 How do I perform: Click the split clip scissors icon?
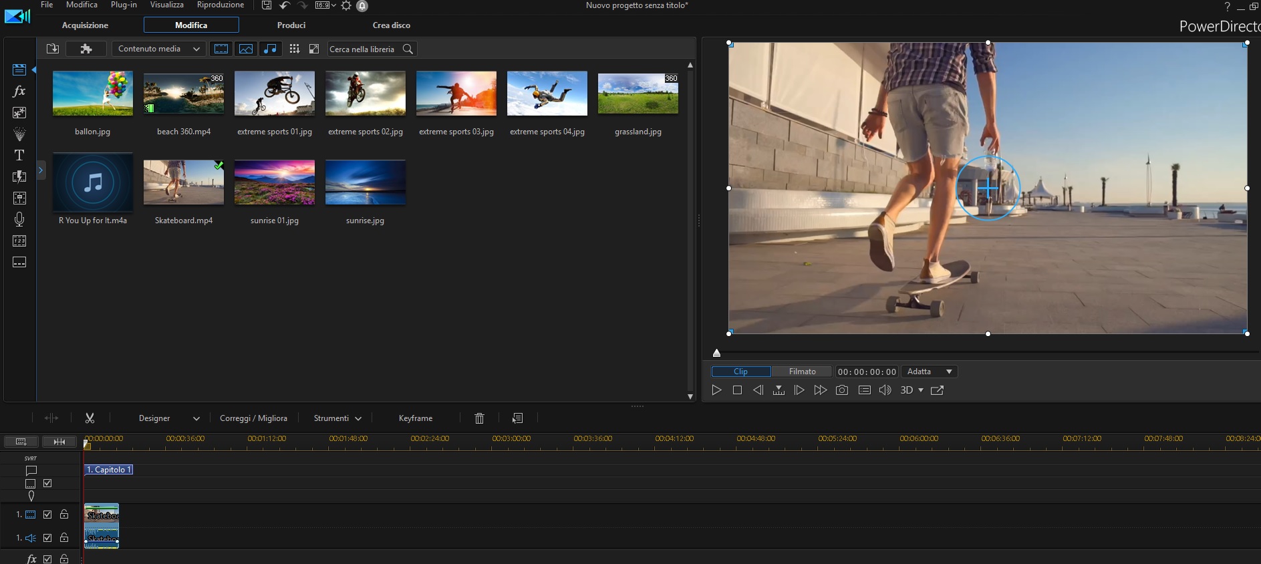pos(90,418)
